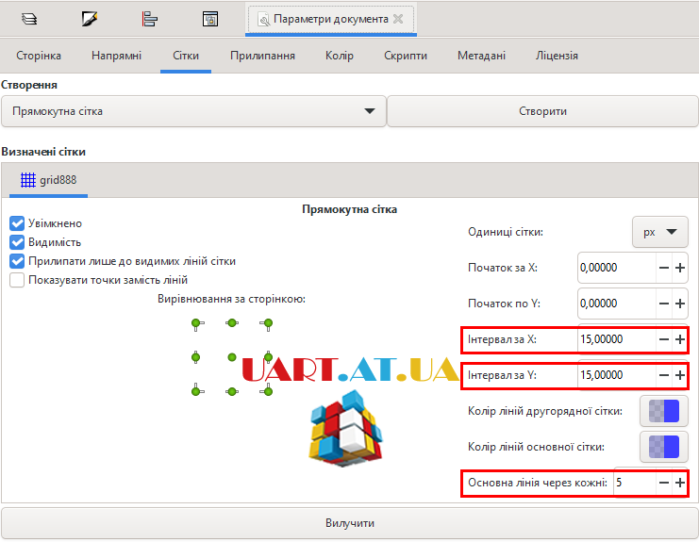Increase Інтервал за Y with plus
The width and height of the screenshot is (699, 542).
click(680, 375)
